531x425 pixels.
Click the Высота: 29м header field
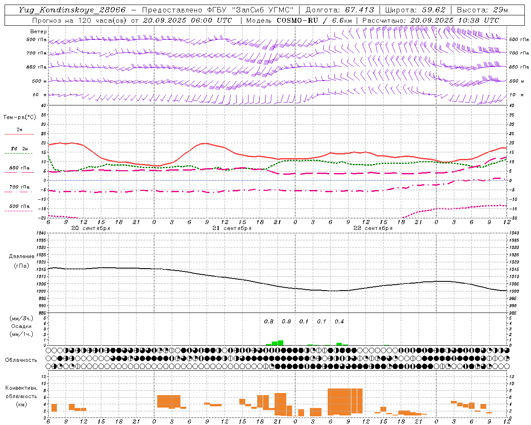(x=482, y=10)
